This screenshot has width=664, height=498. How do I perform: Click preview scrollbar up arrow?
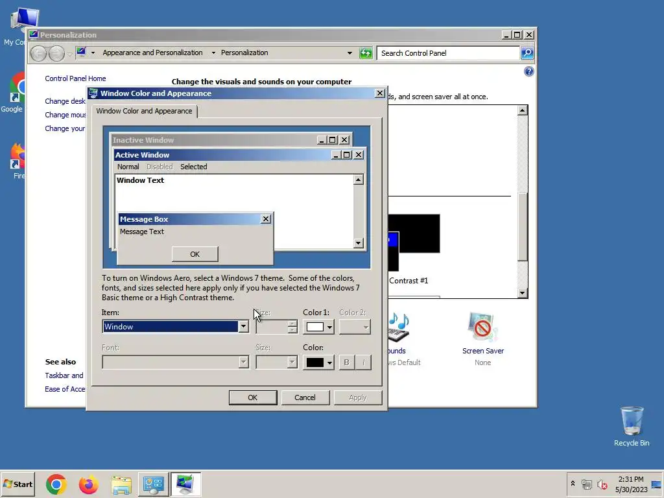coord(358,180)
